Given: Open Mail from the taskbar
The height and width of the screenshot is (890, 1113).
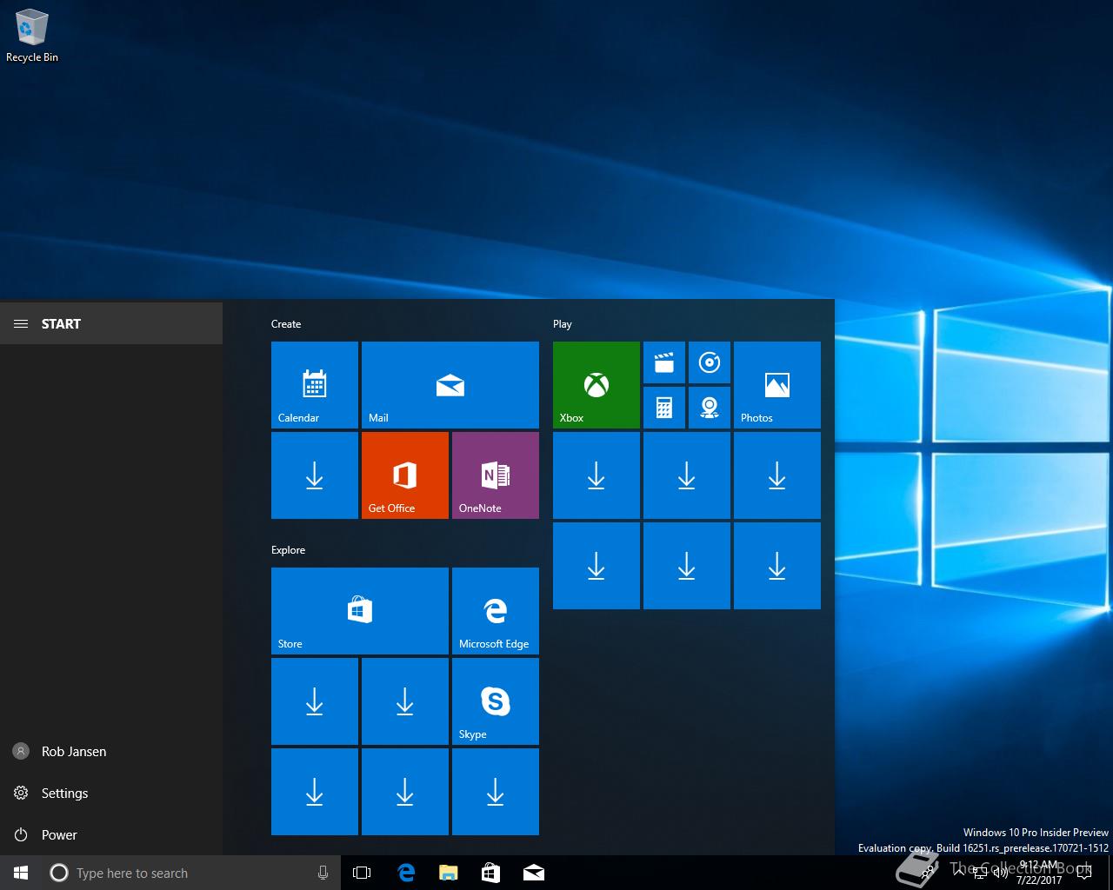Looking at the screenshot, I should [534, 873].
